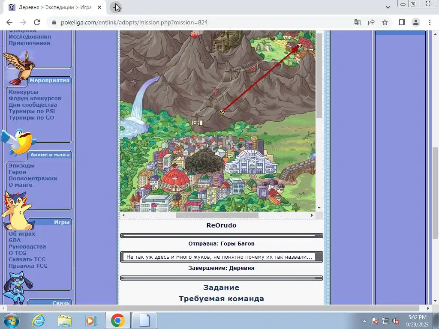The width and height of the screenshot is (439, 329).
Task: Click ReOrudo title text
Action: [221, 225]
